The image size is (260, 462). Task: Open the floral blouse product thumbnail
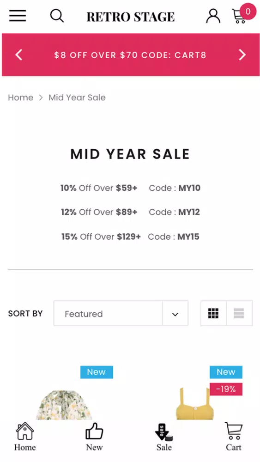(x=64, y=405)
